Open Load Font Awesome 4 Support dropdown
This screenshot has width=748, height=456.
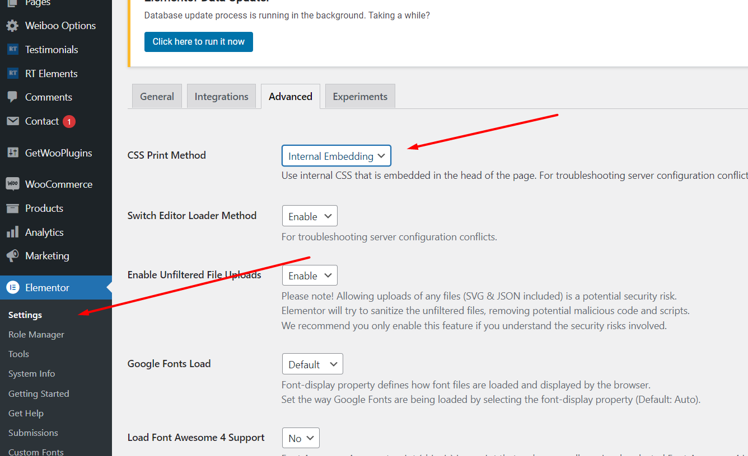tap(301, 438)
